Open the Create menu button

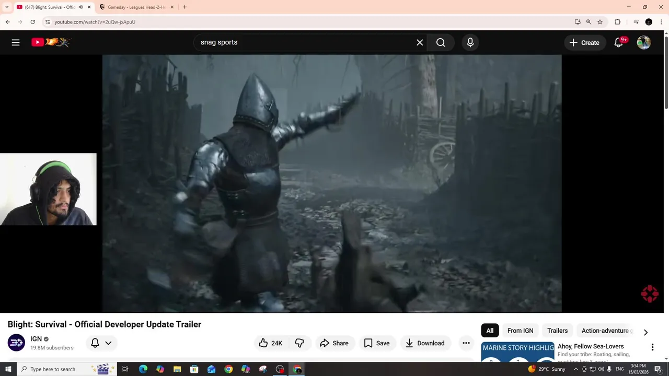(x=585, y=42)
